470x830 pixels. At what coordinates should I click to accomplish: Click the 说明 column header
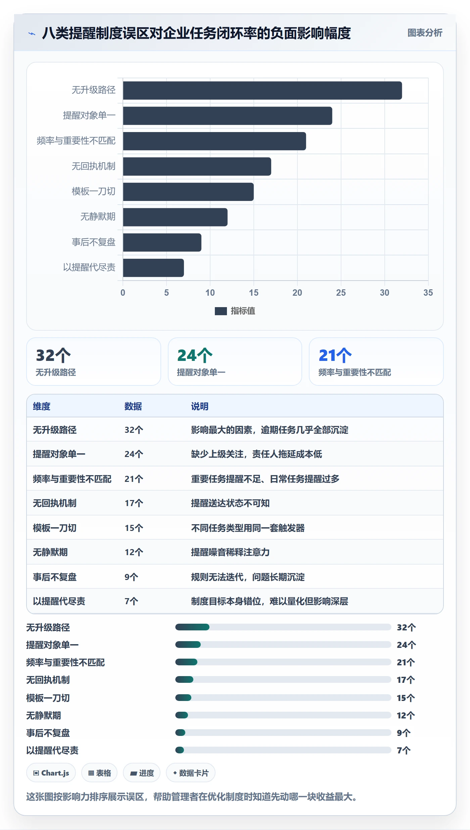click(x=200, y=406)
